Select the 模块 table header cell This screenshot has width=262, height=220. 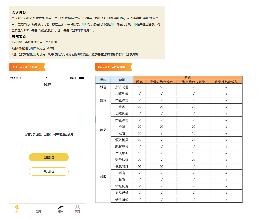point(103,80)
